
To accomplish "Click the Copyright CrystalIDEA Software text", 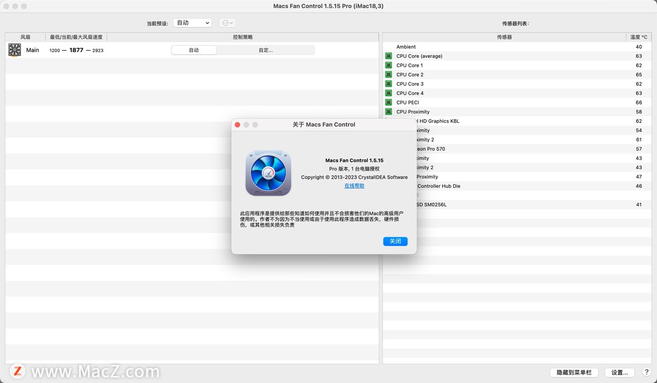I will tap(354, 177).
